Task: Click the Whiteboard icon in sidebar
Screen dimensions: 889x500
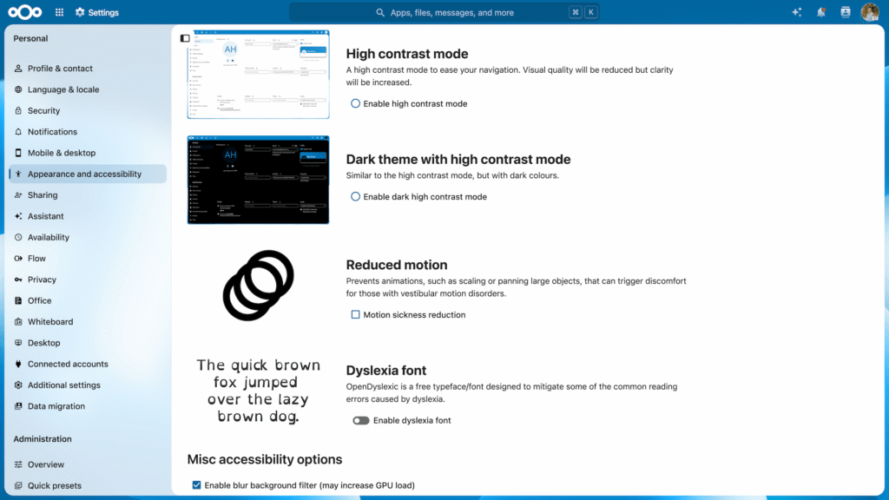Action: (x=18, y=321)
